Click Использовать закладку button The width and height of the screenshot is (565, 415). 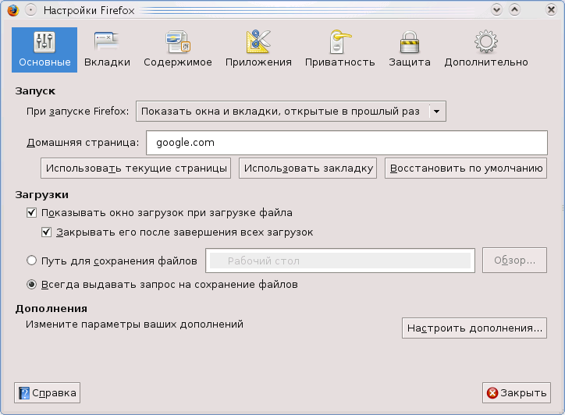click(307, 168)
